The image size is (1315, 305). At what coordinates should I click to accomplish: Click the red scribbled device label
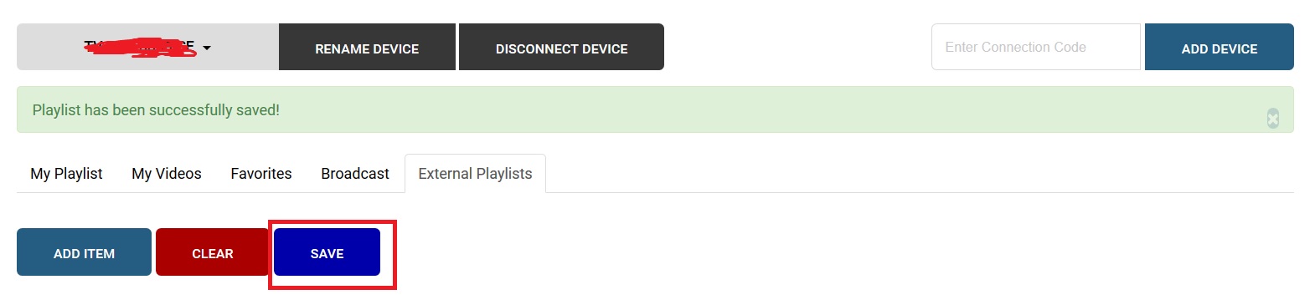(140, 47)
